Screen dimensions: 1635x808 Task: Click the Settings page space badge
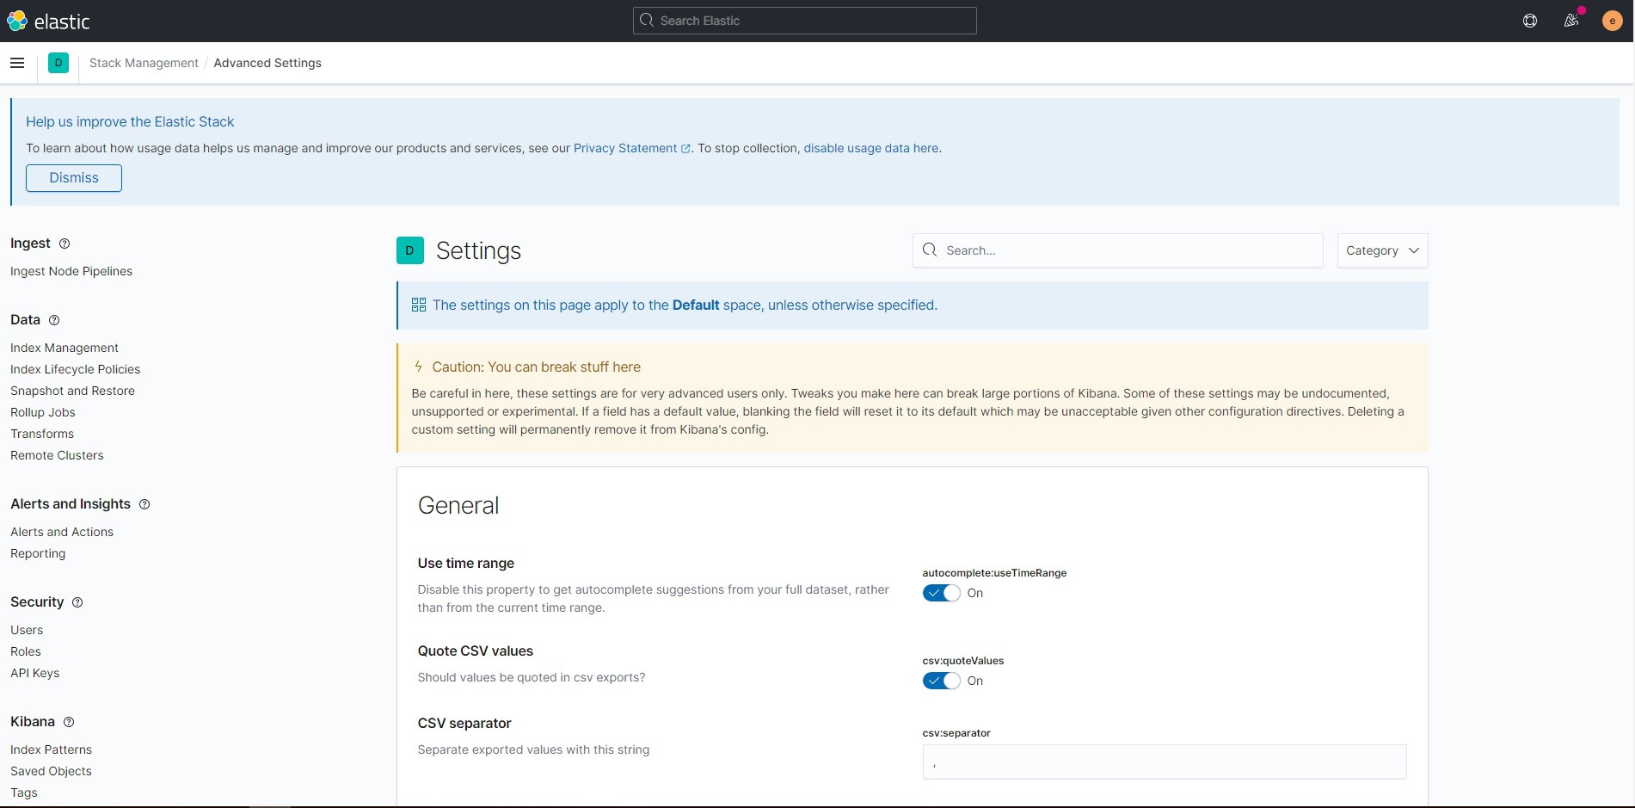point(410,250)
